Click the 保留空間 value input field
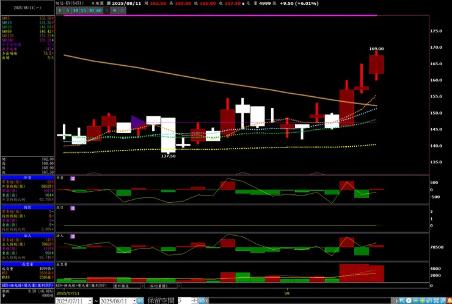The width and height of the screenshot is (452, 304). point(185,301)
